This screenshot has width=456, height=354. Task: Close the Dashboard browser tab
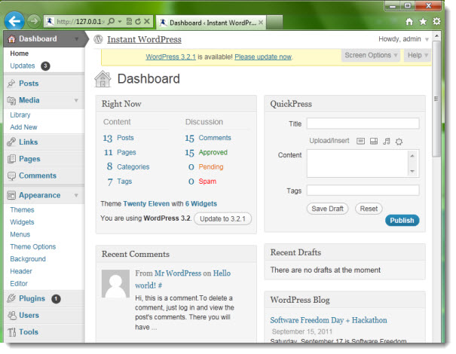click(261, 23)
